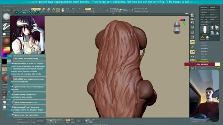
Task: Click the Gizmo 3D circular icon
Action: [58, 10]
